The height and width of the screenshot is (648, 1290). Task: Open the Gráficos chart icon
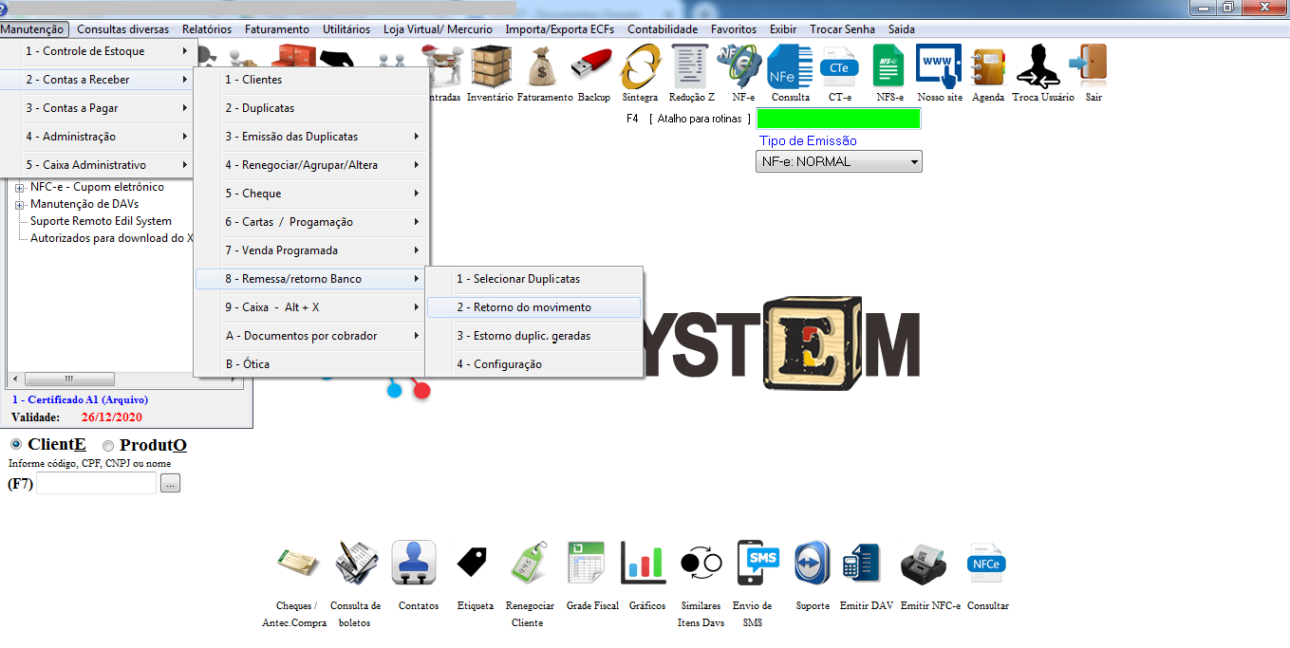point(643,564)
